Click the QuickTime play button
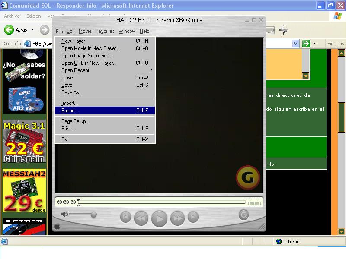 point(159,218)
